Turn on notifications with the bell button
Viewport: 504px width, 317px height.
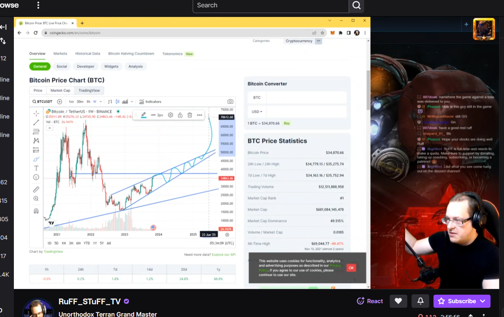coord(420,301)
